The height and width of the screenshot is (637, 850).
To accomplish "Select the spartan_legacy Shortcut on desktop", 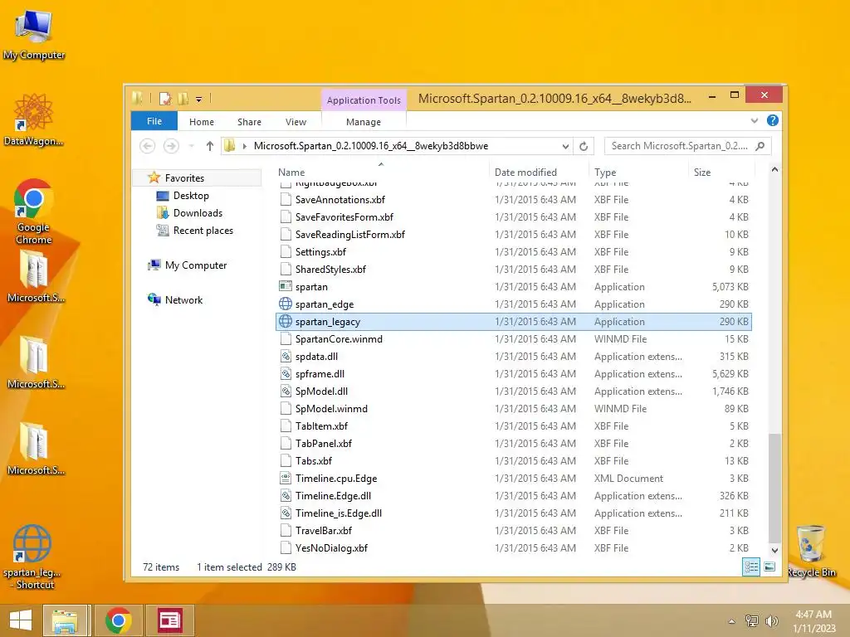I will tap(32, 557).
